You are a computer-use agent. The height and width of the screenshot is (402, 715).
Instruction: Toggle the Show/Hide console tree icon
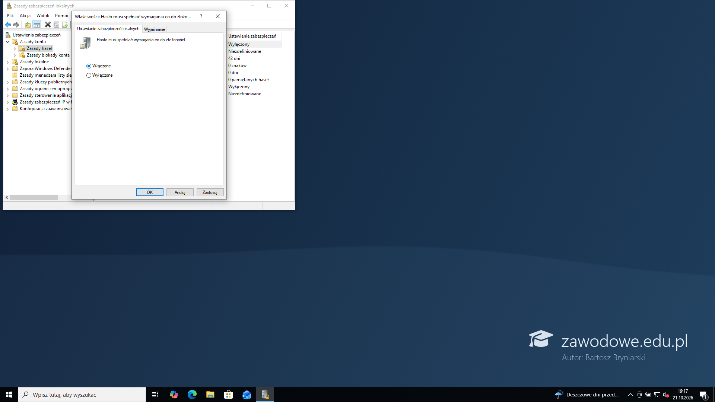pyautogui.click(x=37, y=25)
